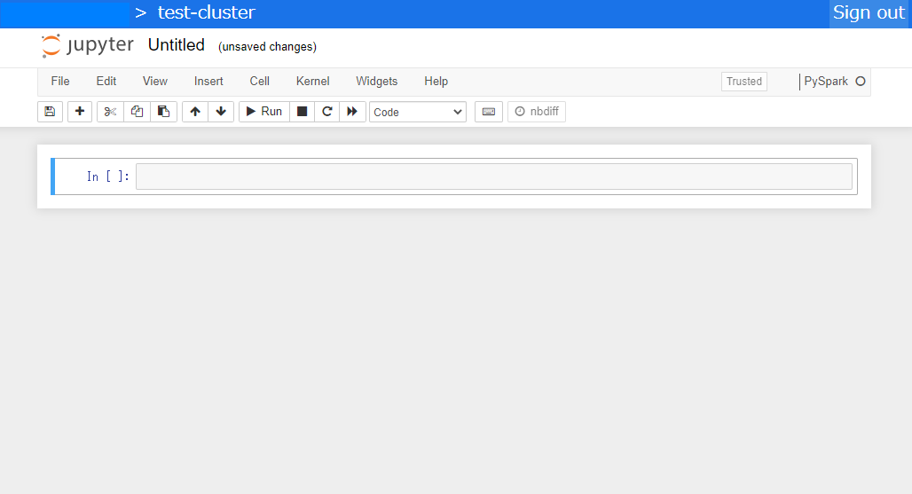Screen dimensions: 912x494
Task: Click inside the empty code cell input
Action: (x=494, y=176)
